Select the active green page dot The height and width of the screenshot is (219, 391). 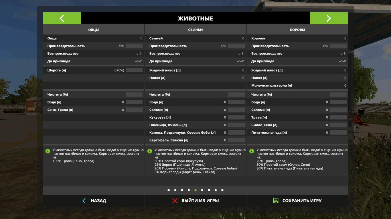click(195, 190)
